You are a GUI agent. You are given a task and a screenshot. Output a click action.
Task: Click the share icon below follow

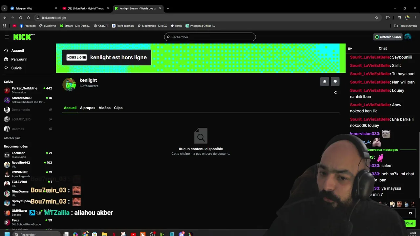point(335,92)
